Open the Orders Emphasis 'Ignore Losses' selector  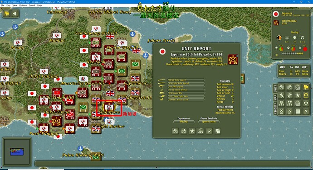tap(209, 122)
